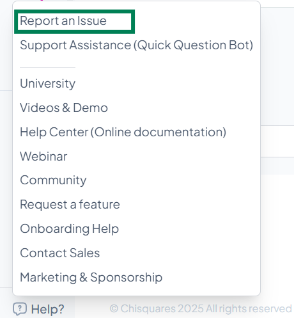Click the Chisquares 2025 footer text
Screen dimensions: 294x318
coord(162,308)
